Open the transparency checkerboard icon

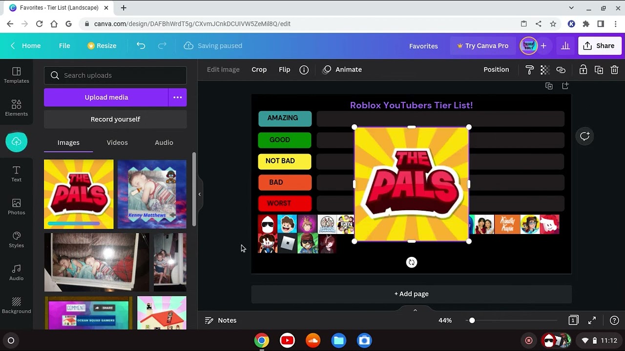[545, 70]
